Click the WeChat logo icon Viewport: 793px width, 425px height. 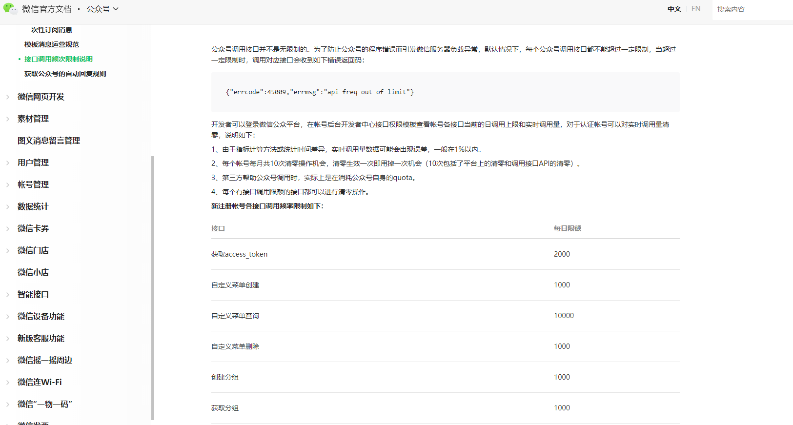(x=10, y=9)
